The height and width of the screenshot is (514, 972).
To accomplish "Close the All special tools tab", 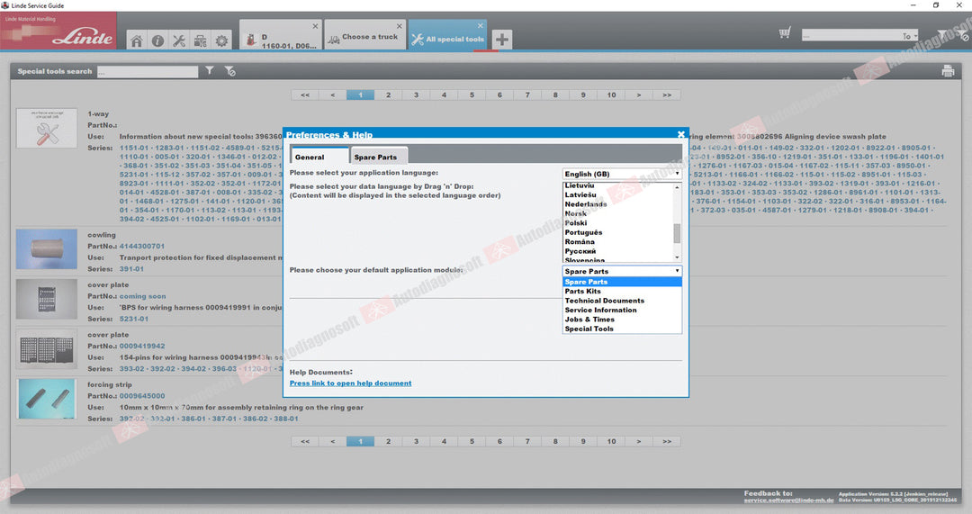I will tap(481, 25).
